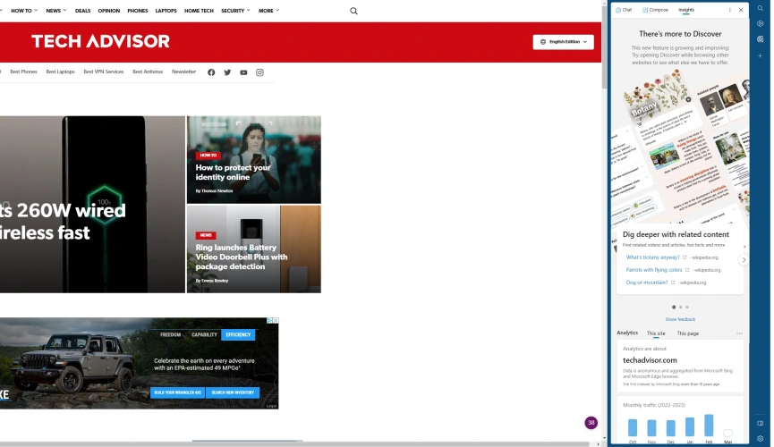The width and height of the screenshot is (774, 447).
Task: Expand the SECURITY navigation menu
Action: point(236,11)
